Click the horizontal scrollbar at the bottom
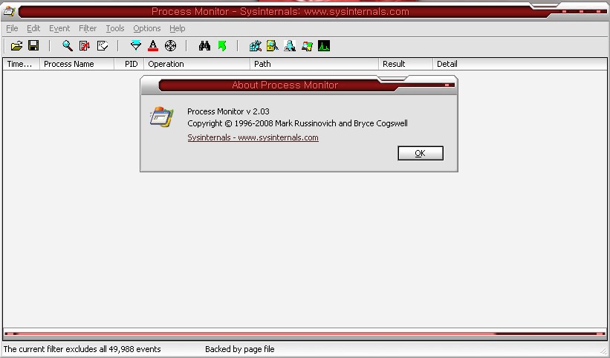Viewport: 610px width, 358px height. tap(305, 333)
